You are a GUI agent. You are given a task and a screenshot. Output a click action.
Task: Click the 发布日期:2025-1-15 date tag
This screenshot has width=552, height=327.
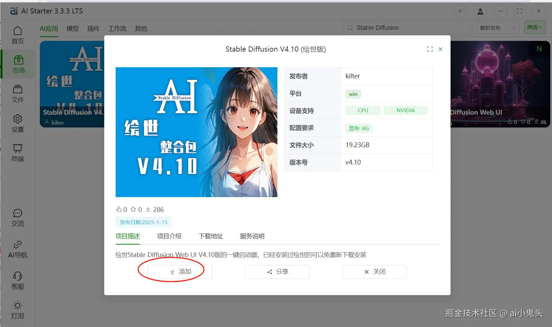pyautogui.click(x=144, y=222)
